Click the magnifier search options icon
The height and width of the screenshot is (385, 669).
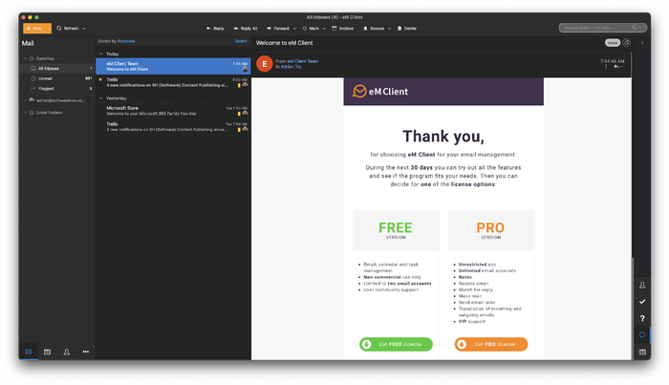click(637, 28)
